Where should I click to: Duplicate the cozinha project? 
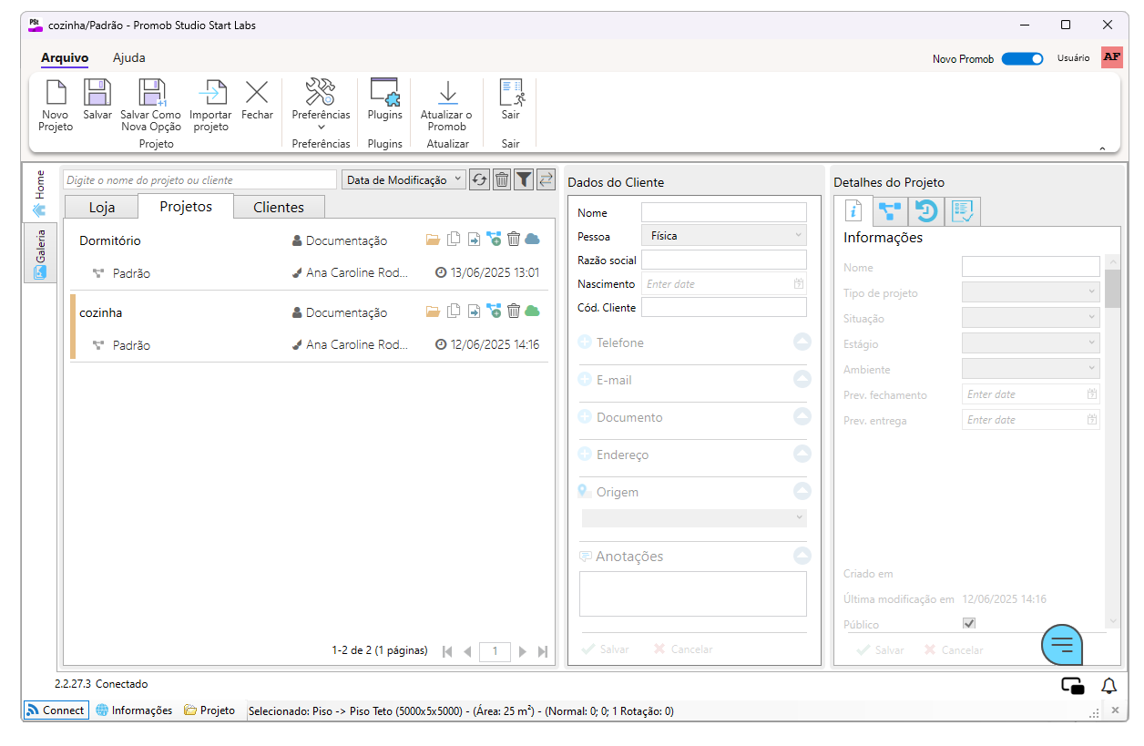pos(454,312)
